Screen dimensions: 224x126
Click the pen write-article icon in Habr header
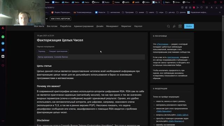coord(174,26)
